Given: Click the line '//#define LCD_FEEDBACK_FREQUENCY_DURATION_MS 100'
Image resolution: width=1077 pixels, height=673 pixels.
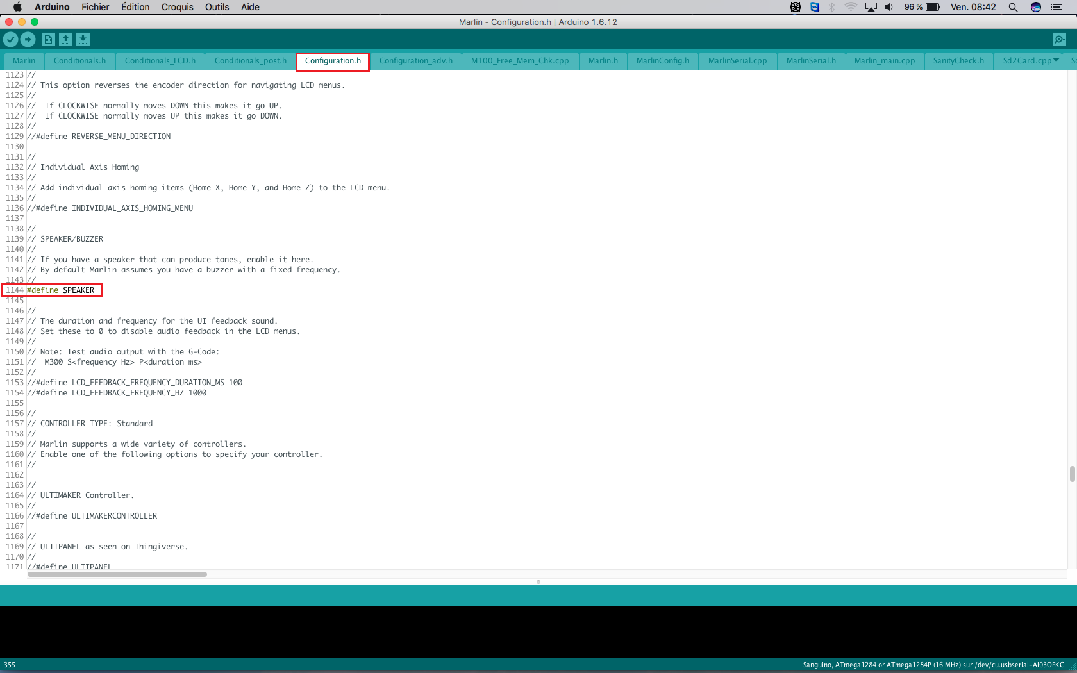Looking at the screenshot, I should 135,383.
